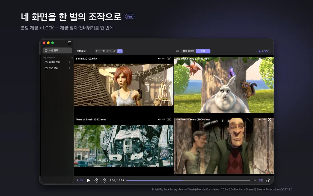Screen dimensions: 313x196
Task: Click the Tears of Steel (2012).mov title
Action: 91,119
